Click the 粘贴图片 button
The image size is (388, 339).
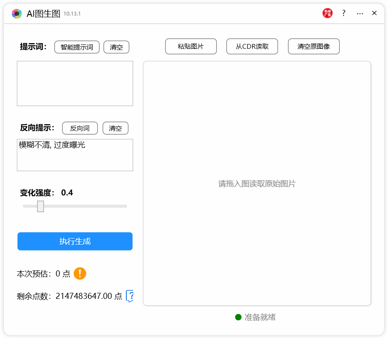[x=191, y=47]
